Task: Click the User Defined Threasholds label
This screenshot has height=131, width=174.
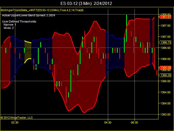Action: click(x=19, y=21)
